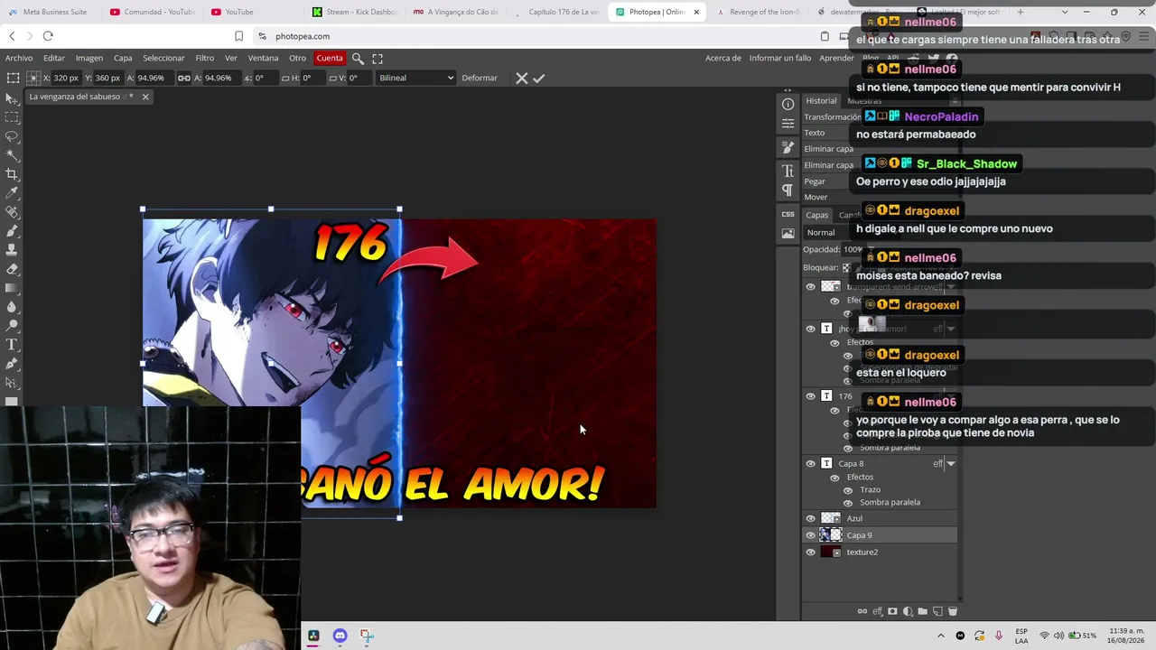Select the Lasso tool
The height and width of the screenshot is (650, 1156).
[12, 136]
